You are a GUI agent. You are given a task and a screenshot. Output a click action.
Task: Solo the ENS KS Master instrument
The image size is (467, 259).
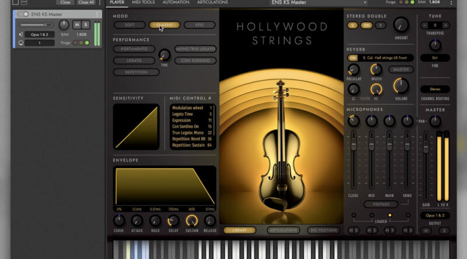(85, 24)
